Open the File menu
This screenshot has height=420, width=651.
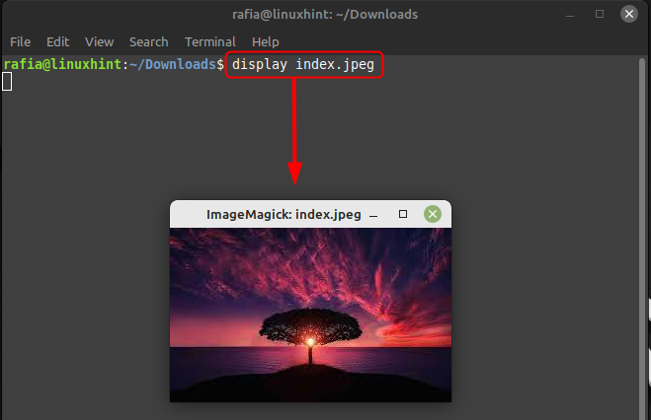[x=21, y=41]
